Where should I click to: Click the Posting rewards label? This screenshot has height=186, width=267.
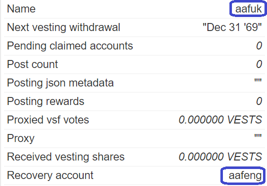[x=46, y=101]
